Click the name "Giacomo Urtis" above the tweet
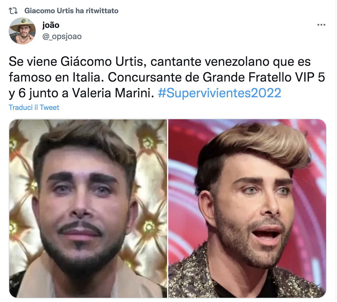This screenshot has width=337, height=302. click(x=49, y=11)
